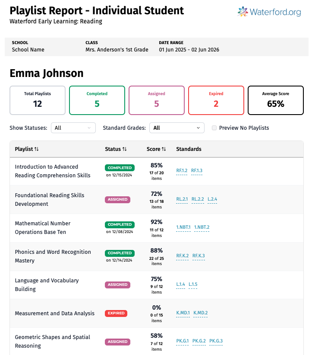Open the K.MD.1 standard link
This screenshot has width=312, height=355.
click(183, 313)
